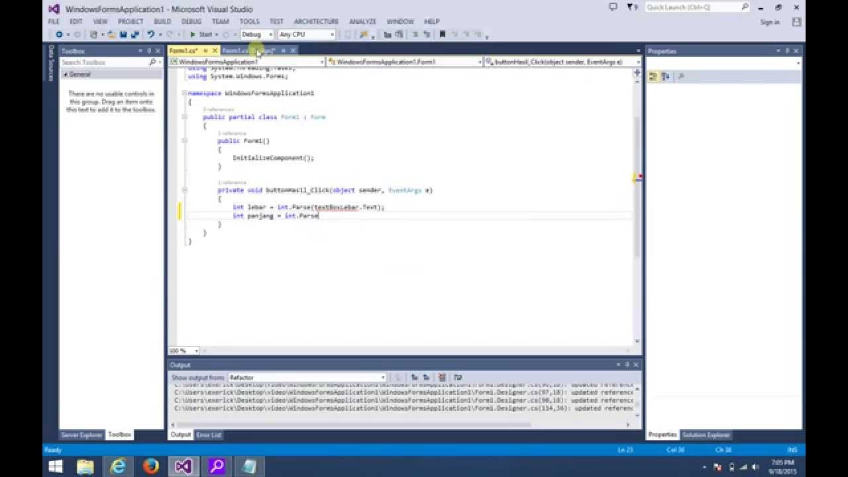Image resolution: width=848 pixels, height=477 pixels.
Task: Open the FILE menu
Action: tap(54, 21)
